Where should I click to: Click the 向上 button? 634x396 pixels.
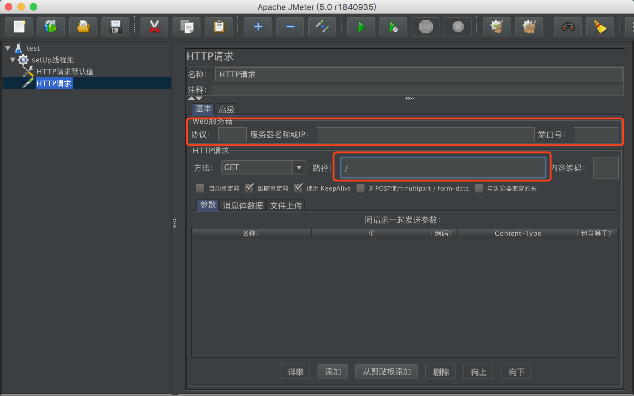(478, 372)
